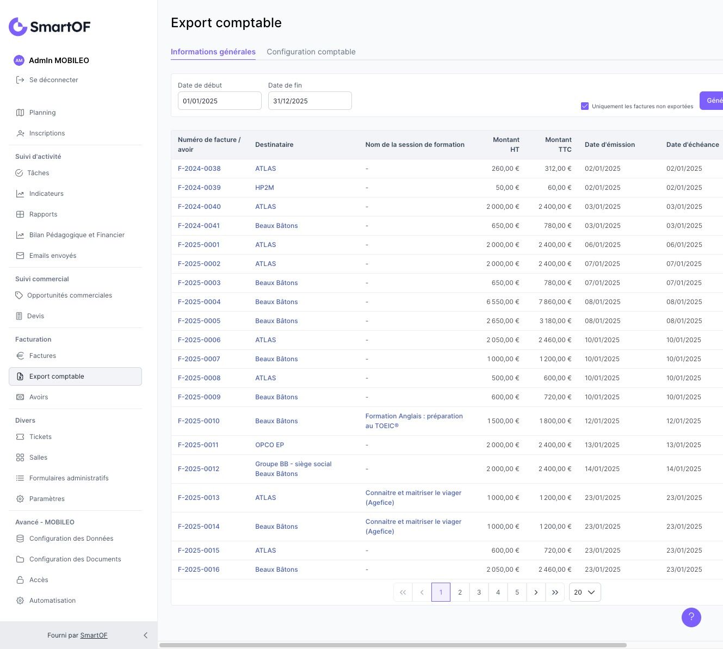Click the Rapports table icon
The width and height of the screenshot is (723, 649).
(x=20, y=214)
